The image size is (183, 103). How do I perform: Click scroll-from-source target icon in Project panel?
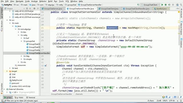click(x=27, y=9)
